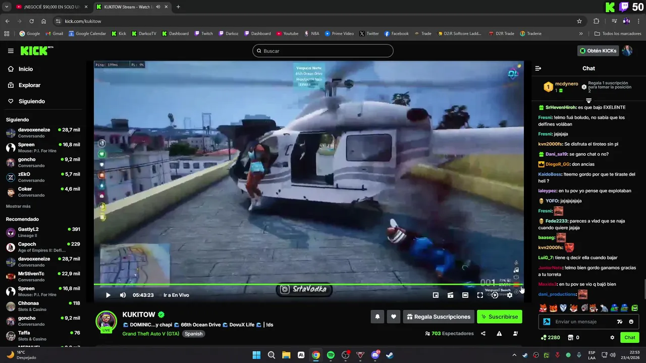Open the clip creation icon
Screen dimensions: 646x363
(450, 295)
